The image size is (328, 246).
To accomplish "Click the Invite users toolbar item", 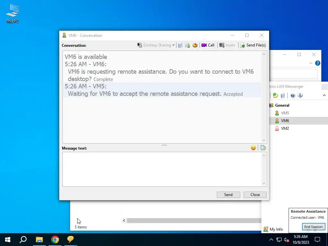I will pos(227,45).
